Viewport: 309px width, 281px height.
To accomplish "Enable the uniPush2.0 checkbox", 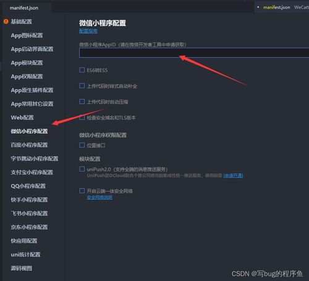I will tap(82, 169).
